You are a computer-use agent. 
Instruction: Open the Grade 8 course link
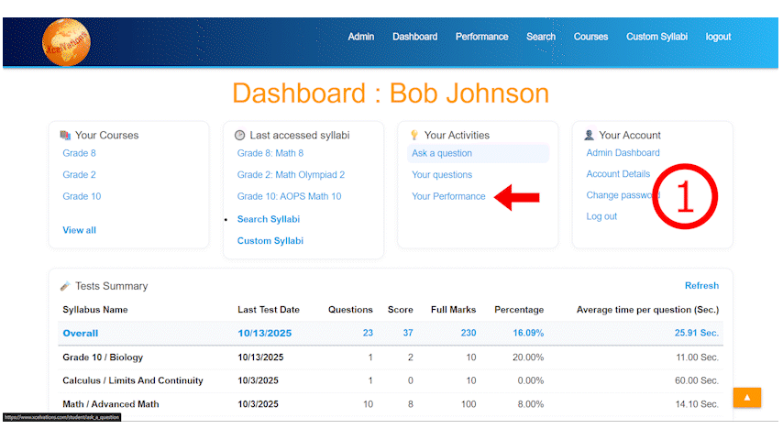click(80, 153)
